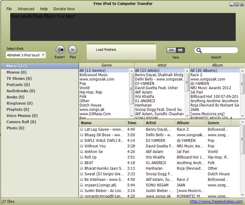Open the Select iPod dropdown

point(43,55)
